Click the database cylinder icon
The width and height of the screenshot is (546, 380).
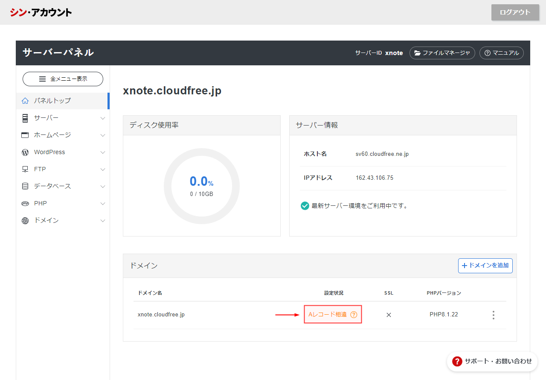click(x=25, y=186)
